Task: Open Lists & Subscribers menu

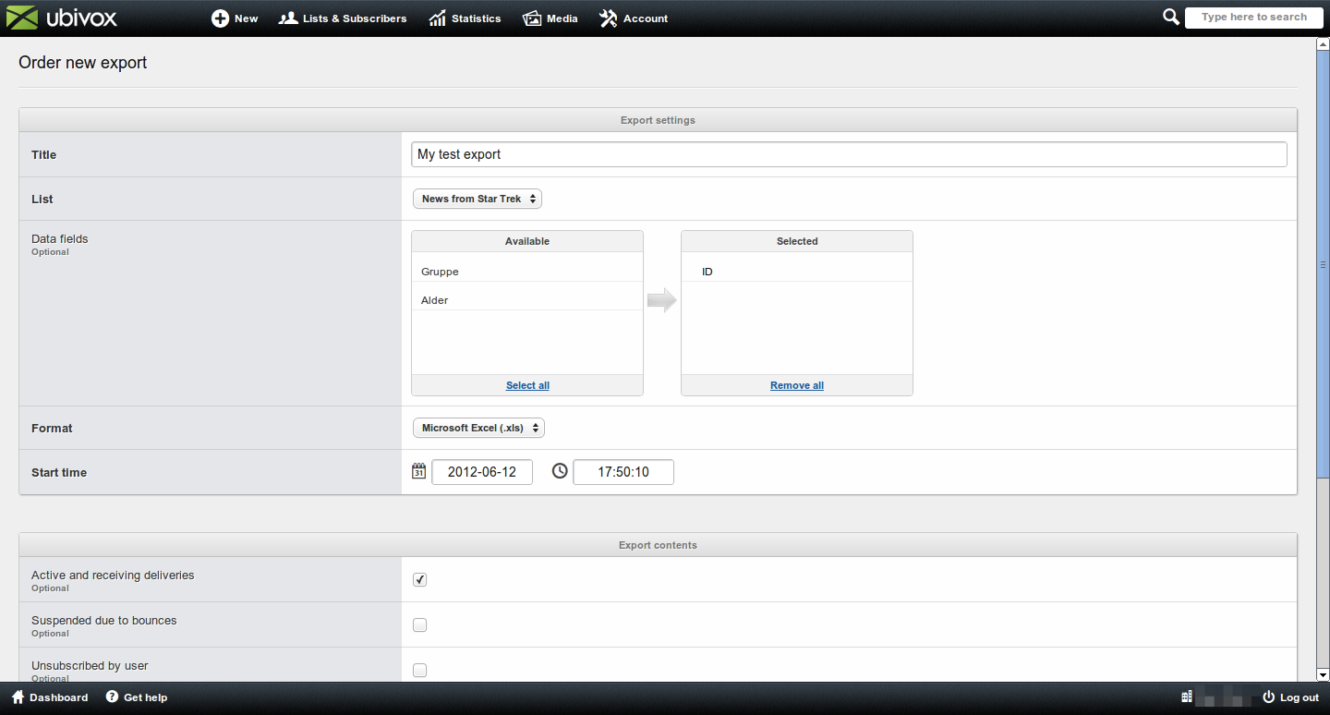Action: coord(343,18)
